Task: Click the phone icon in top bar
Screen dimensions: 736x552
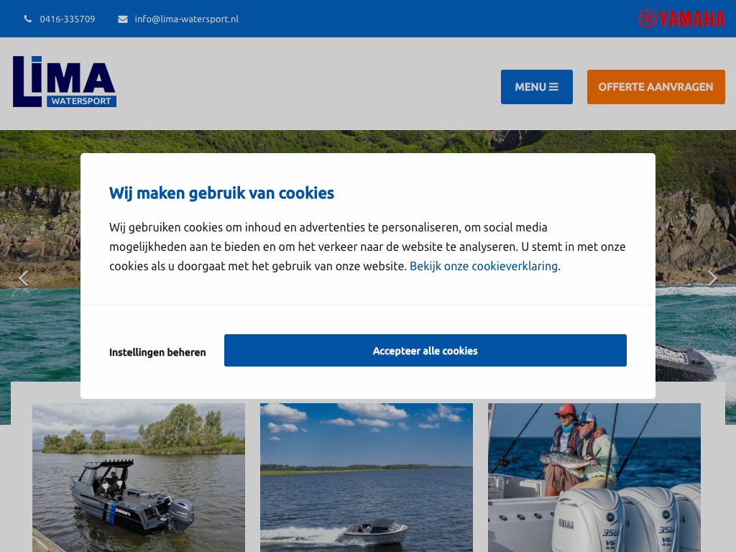Action: click(28, 19)
